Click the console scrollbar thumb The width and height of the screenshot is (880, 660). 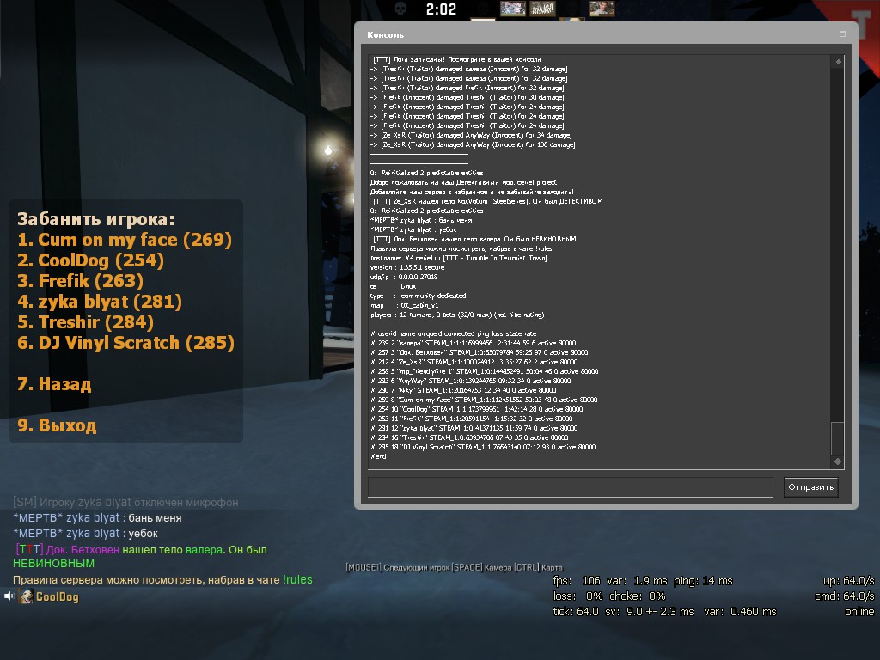tap(838, 438)
